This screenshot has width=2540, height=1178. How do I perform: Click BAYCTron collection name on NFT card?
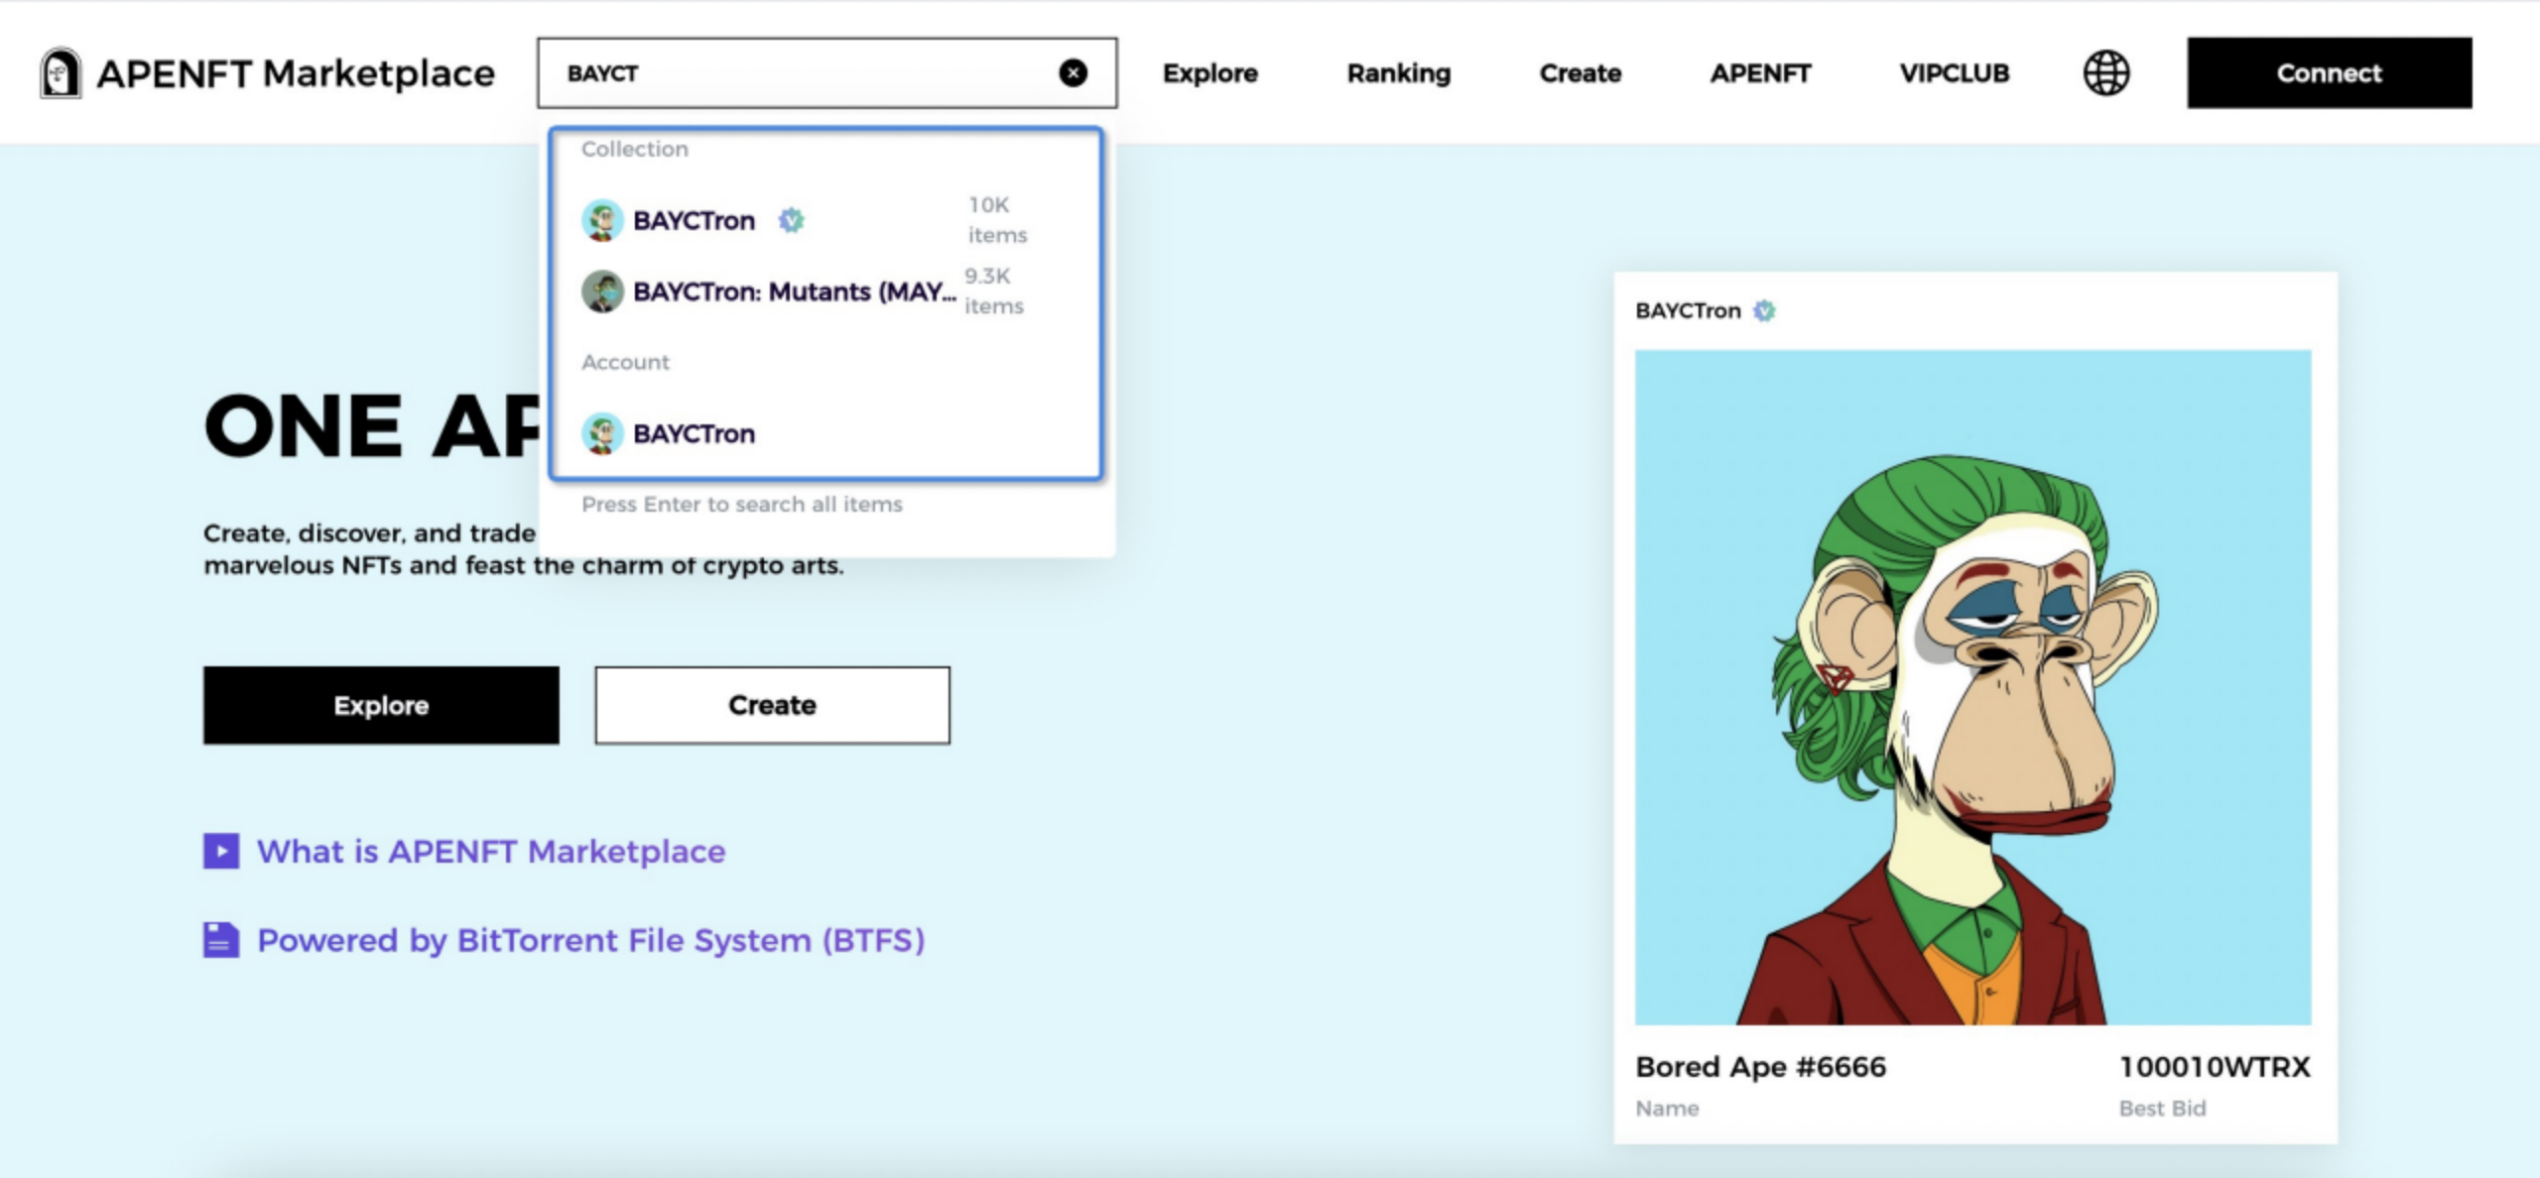[1688, 310]
